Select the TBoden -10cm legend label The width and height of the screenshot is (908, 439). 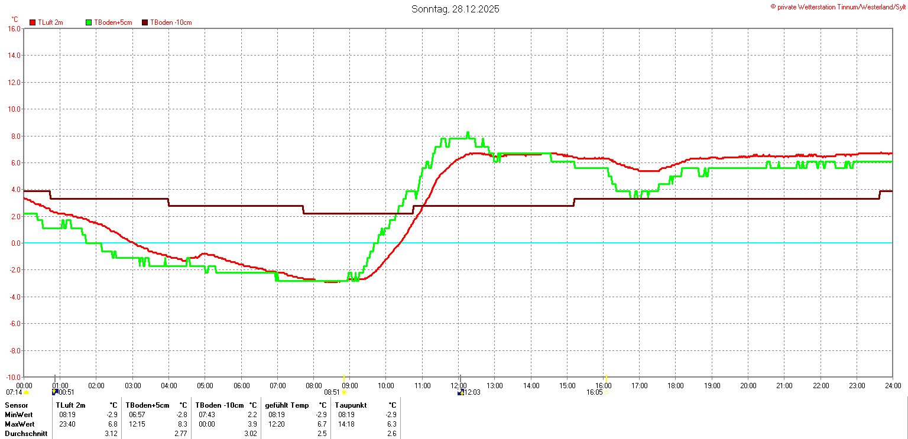(171, 22)
